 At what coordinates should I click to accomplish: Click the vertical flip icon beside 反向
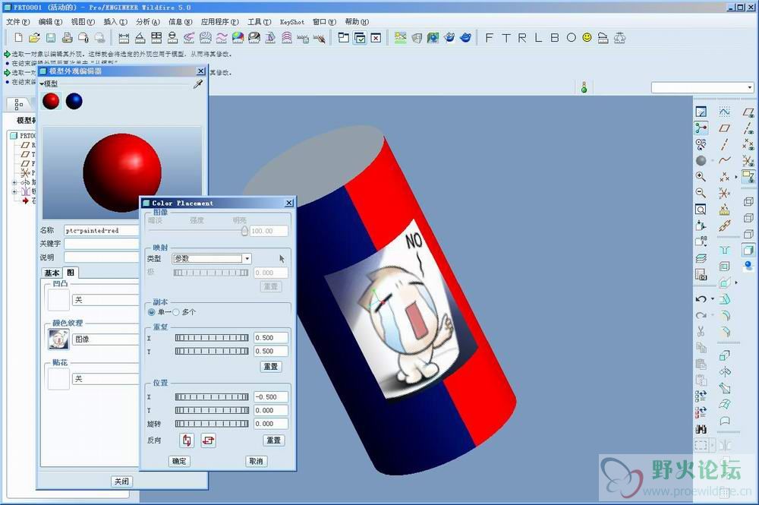(x=187, y=440)
